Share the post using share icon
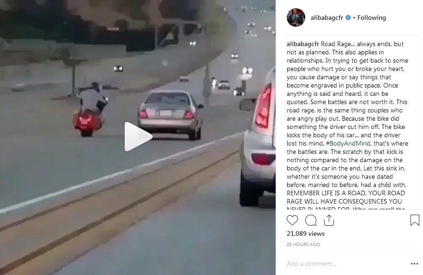Image resolution: width=423 pixels, height=275 pixels. tap(329, 220)
